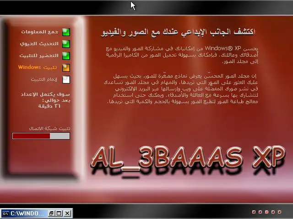Click the C:\WINDO... title text
Screen dimensions: 293x219
coord(27,214)
